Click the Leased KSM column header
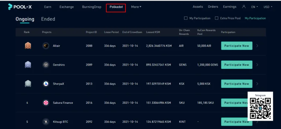The height and width of the screenshot is (129, 281). tap(153, 32)
